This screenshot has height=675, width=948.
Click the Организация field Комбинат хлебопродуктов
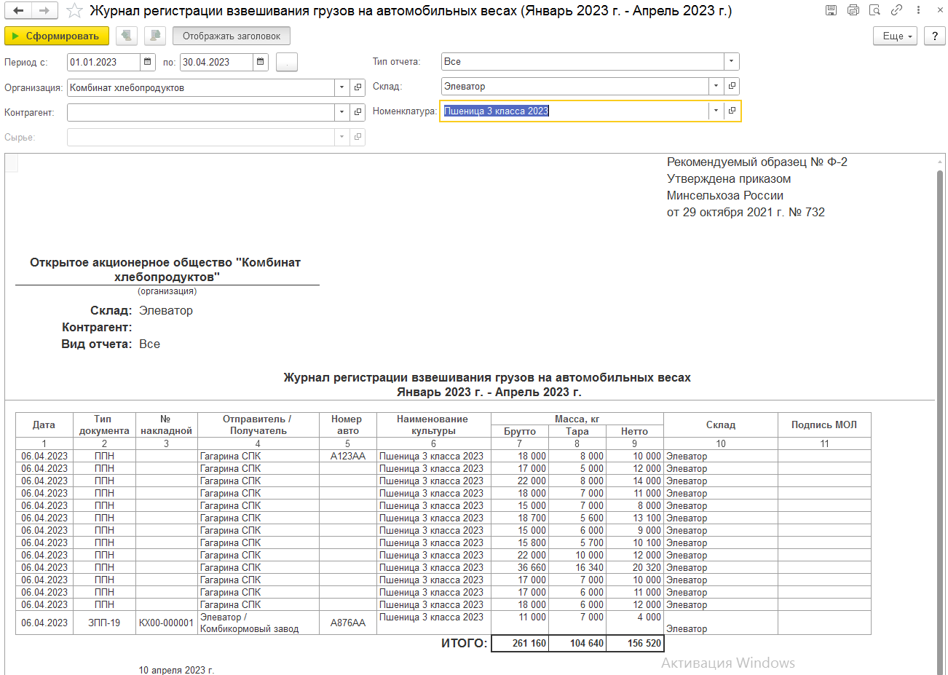click(x=201, y=87)
